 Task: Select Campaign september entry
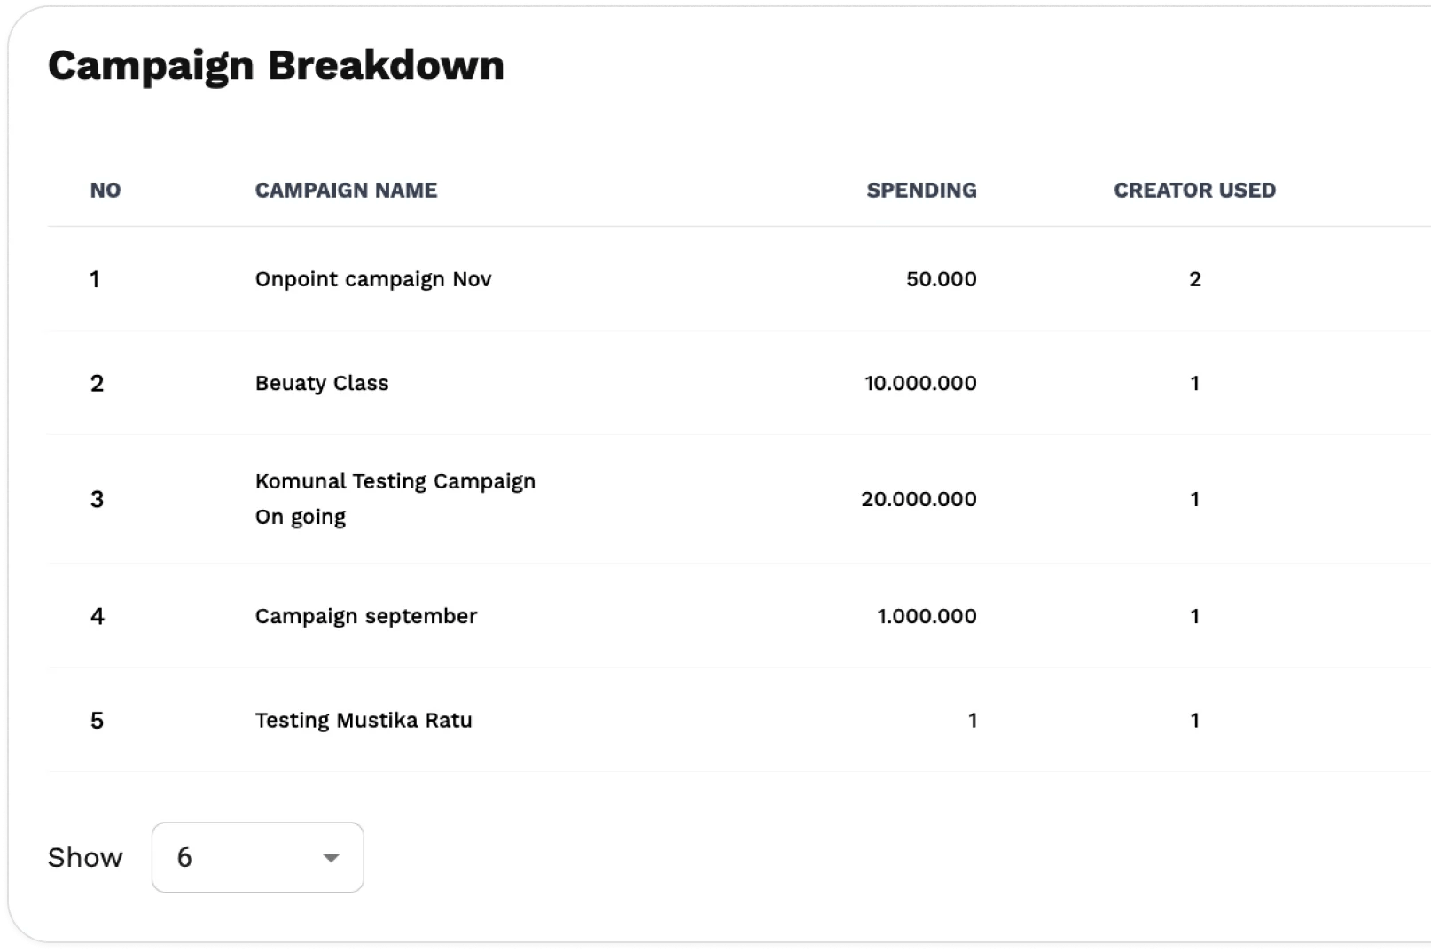pos(365,616)
